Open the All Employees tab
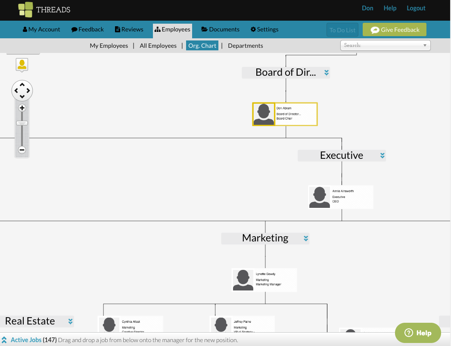This screenshot has height=346, width=451. 158,45
